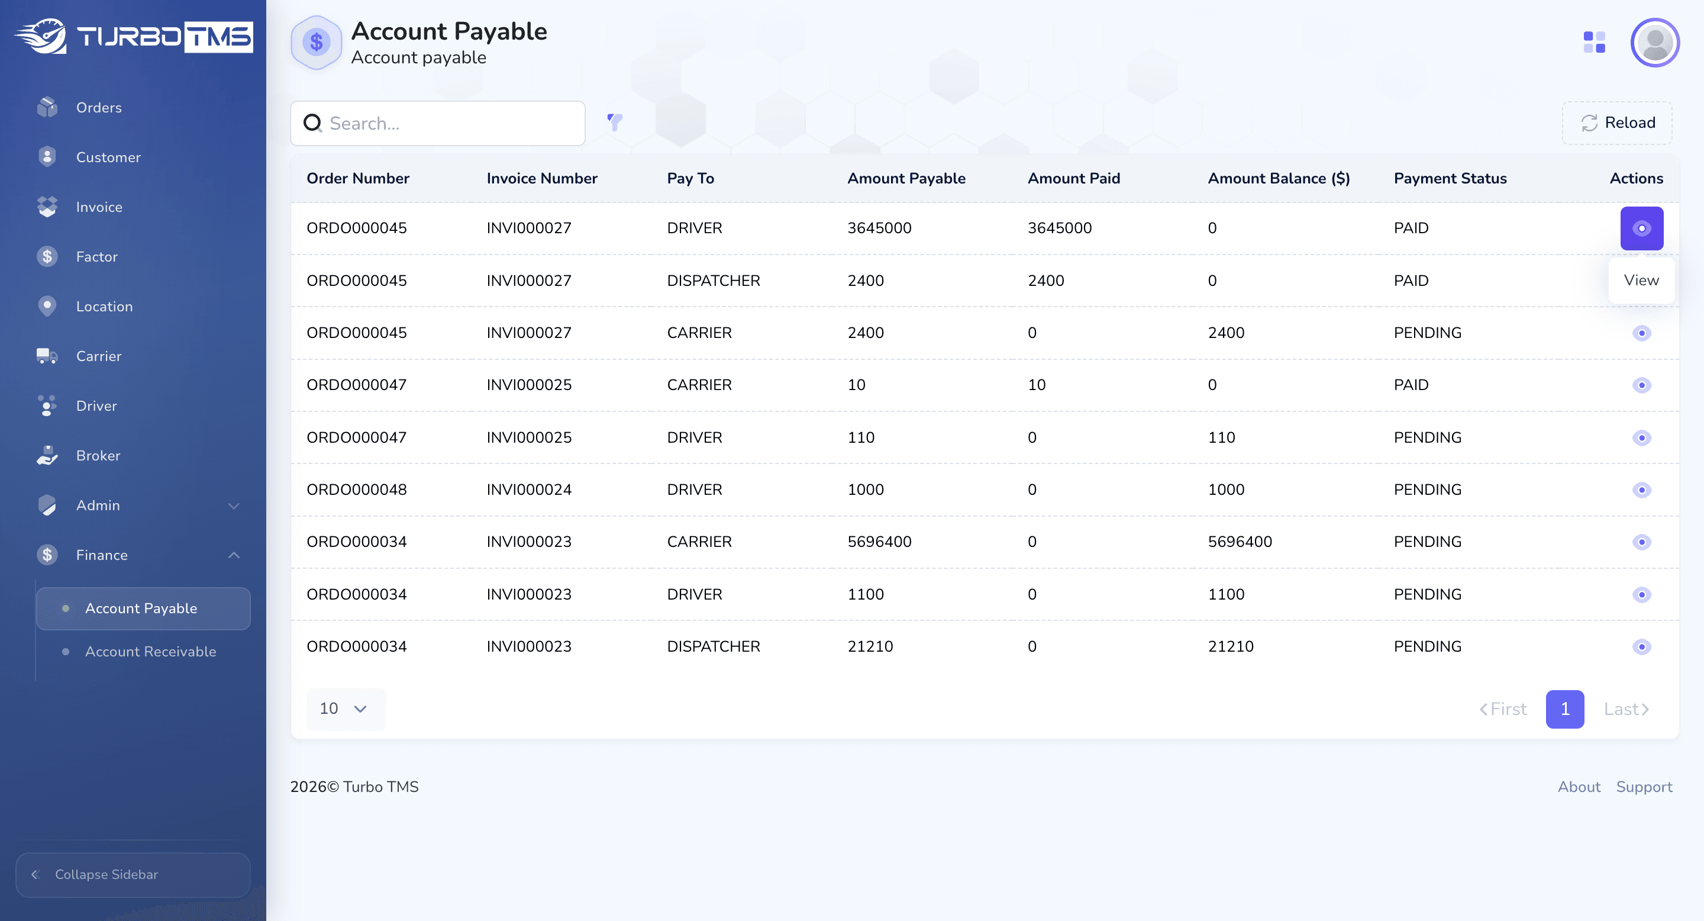Image resolution: width=1704 pixels, height=921 pixels.
Task: Click the Broker hand icon
Action: 47,455
